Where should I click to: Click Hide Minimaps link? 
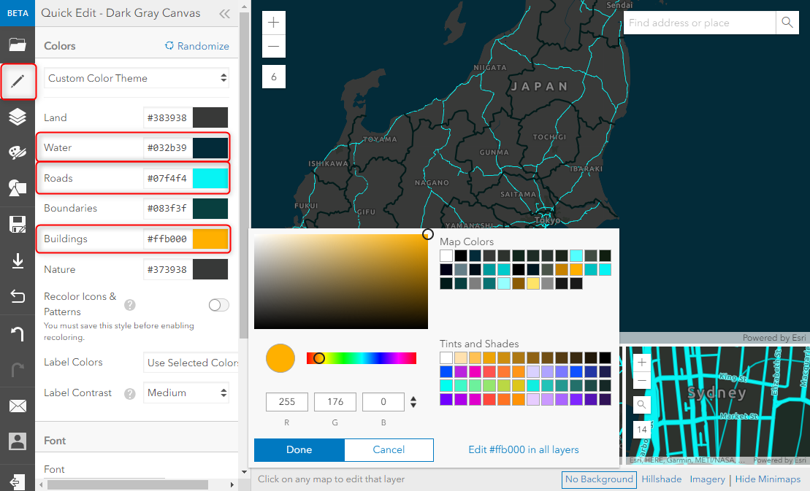point(768,479)
